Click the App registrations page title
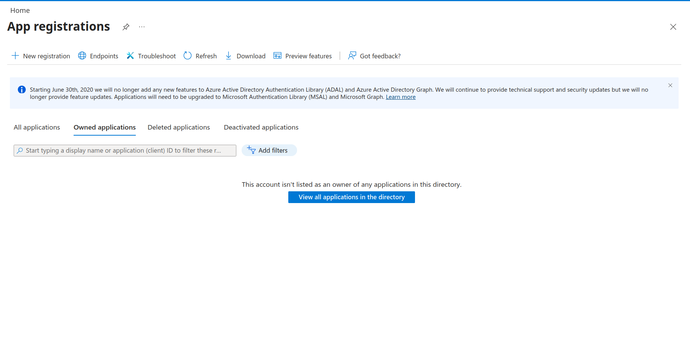The width and height of the screenshot is (690, 358). 58,27
